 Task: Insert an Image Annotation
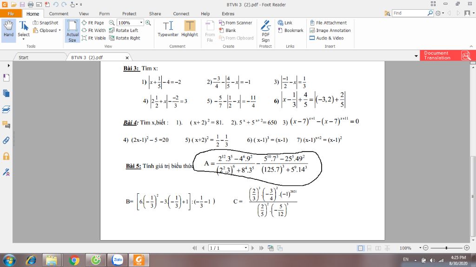point(330,30)
